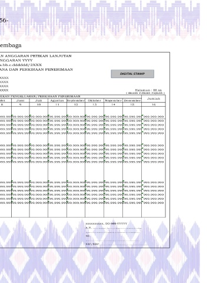The width and height of the screenshot is (216, 283).
Task: Select the Juni column header
Action: pyautogui.click(x=21, y=100)
